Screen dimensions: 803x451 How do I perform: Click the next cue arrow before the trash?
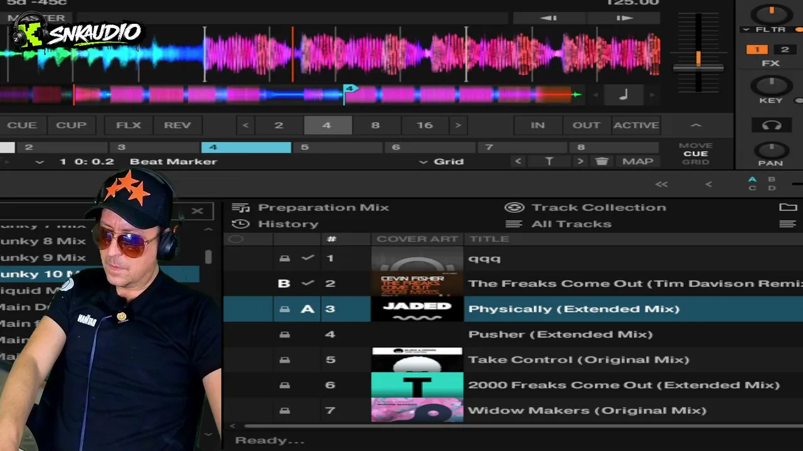(580, 162)
